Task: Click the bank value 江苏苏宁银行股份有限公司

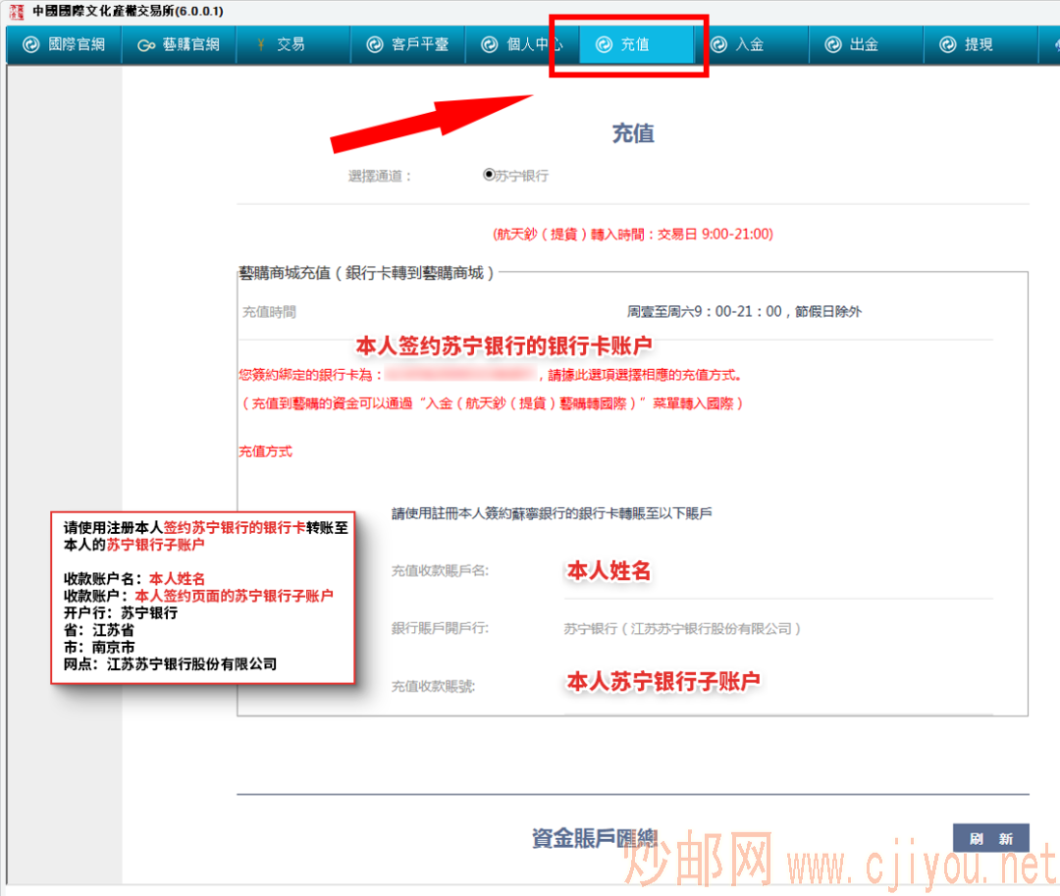Action: pyautogui.click(x=682, y=628)
